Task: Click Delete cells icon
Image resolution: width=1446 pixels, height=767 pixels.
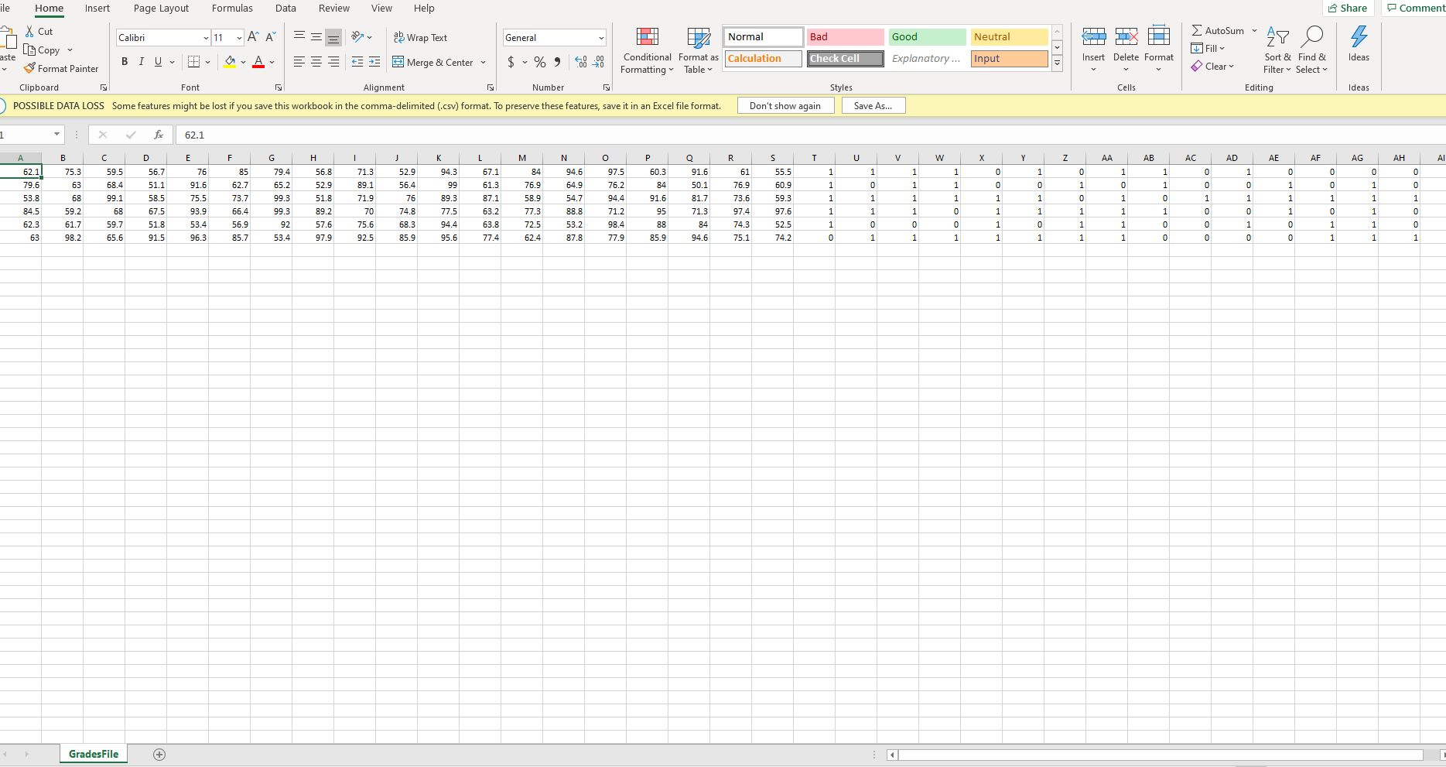Action: (1126, 37)
